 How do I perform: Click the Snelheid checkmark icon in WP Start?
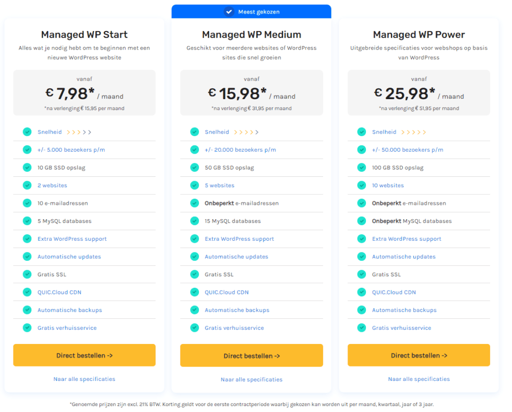(27, 132)
